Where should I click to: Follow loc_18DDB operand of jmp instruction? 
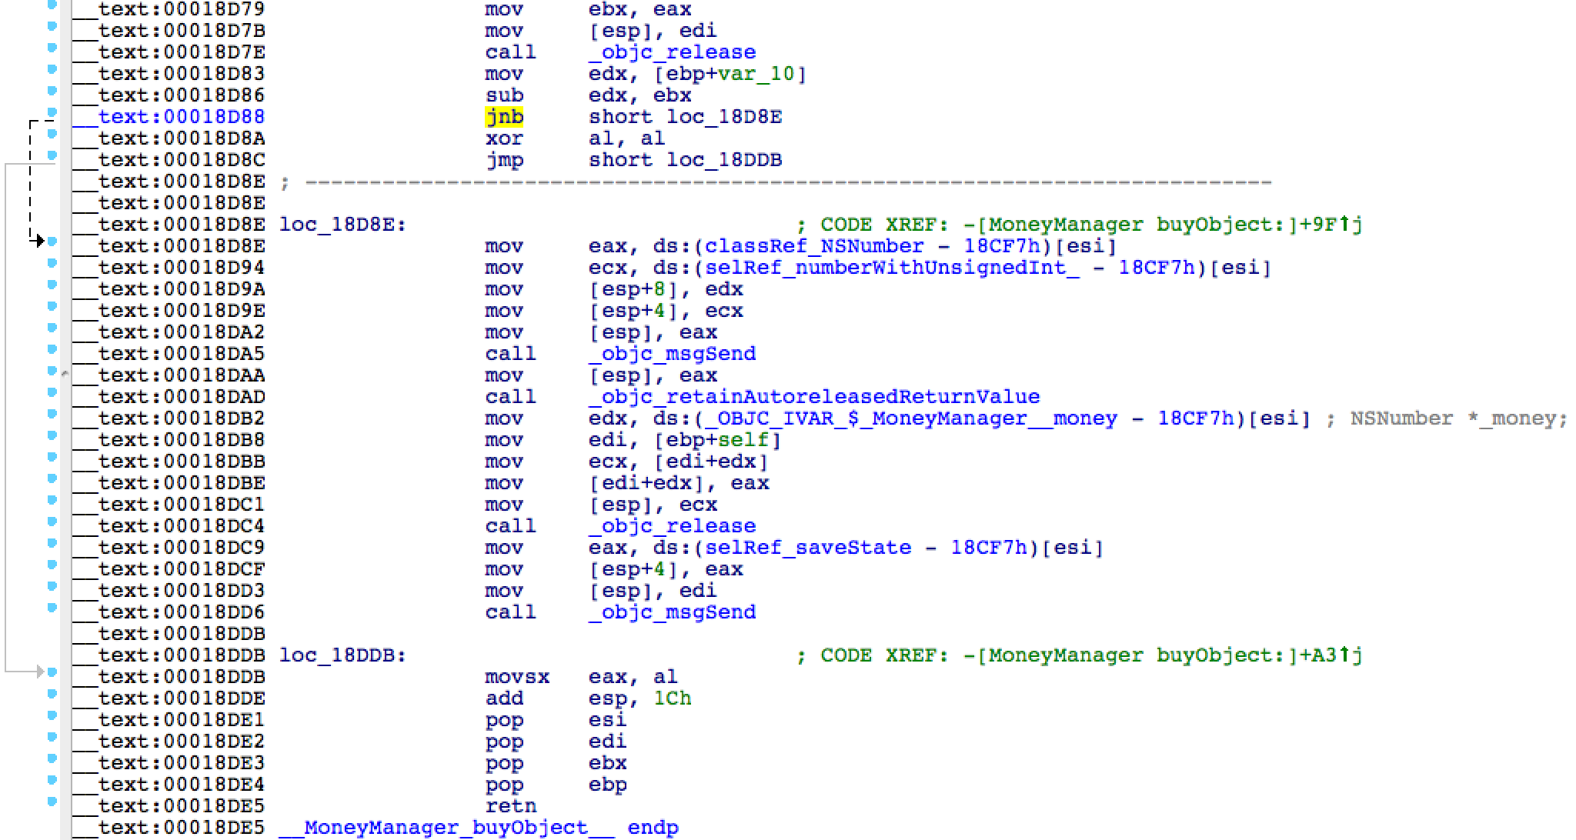(723, 160)
